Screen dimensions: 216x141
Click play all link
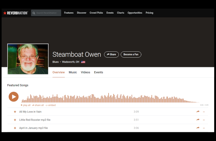pos(26,105)
